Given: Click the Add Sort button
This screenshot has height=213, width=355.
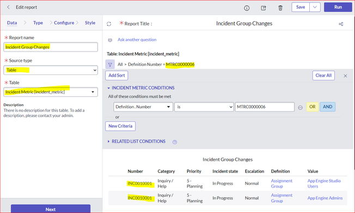Looking at the screenshot, I should (x=117, y=76).
